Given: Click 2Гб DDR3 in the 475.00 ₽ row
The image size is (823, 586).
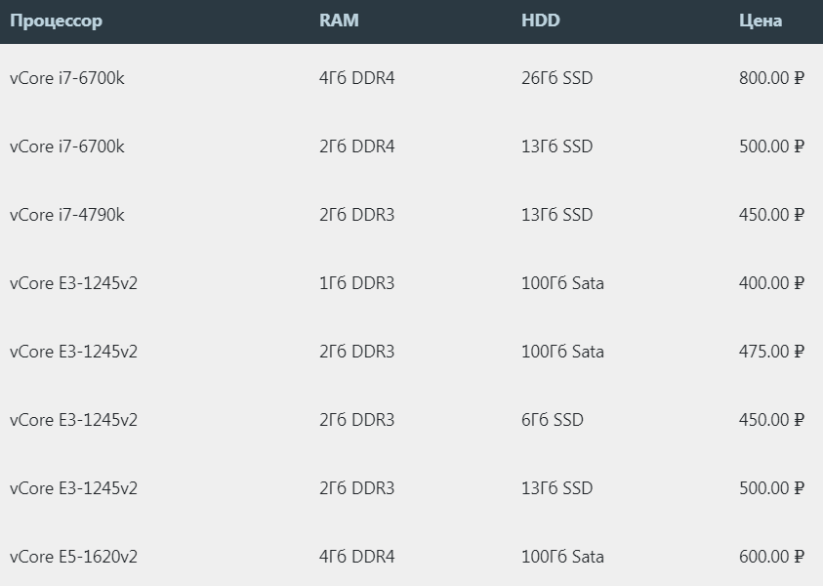Looking at the screenshot, I should click(357, 352).
